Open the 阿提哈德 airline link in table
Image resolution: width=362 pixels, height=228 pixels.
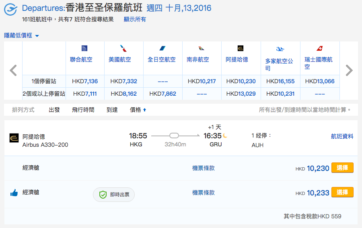237,60
